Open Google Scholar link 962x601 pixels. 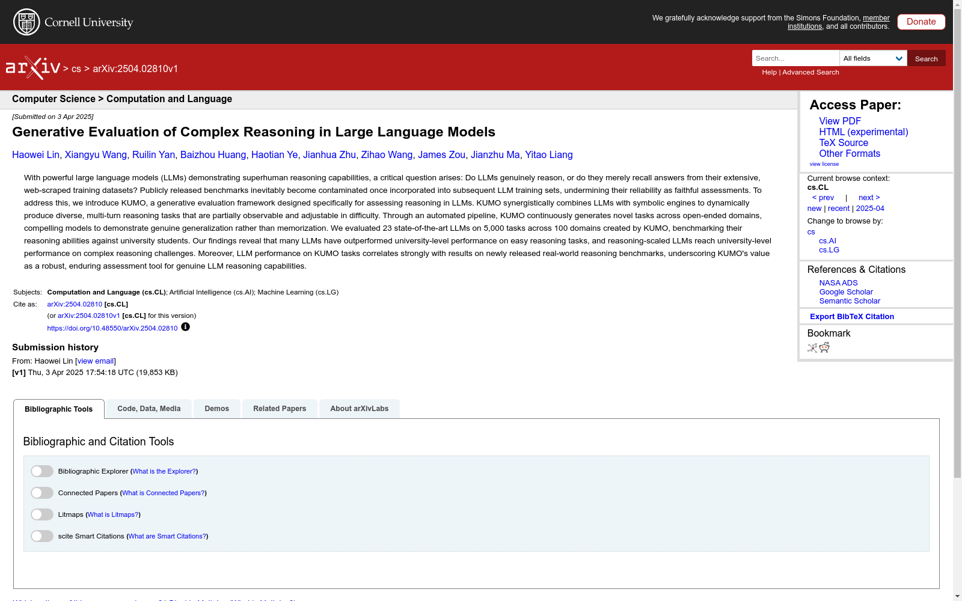coord(846,292)
